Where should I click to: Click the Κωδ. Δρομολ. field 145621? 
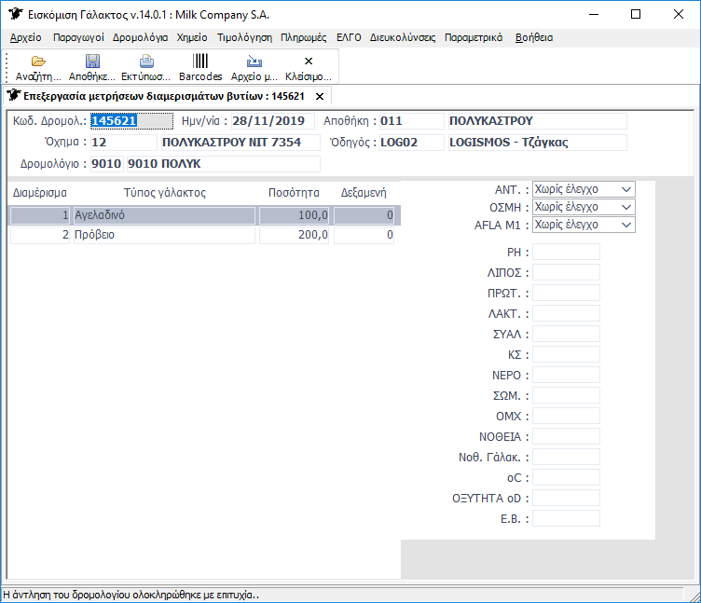[x=131, y=121]
